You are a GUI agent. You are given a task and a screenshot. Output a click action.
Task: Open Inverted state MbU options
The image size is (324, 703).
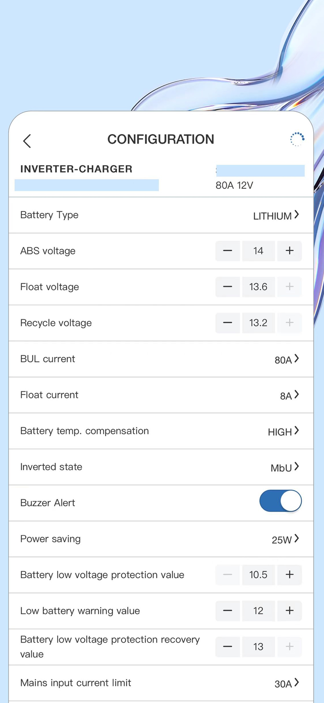284,467
